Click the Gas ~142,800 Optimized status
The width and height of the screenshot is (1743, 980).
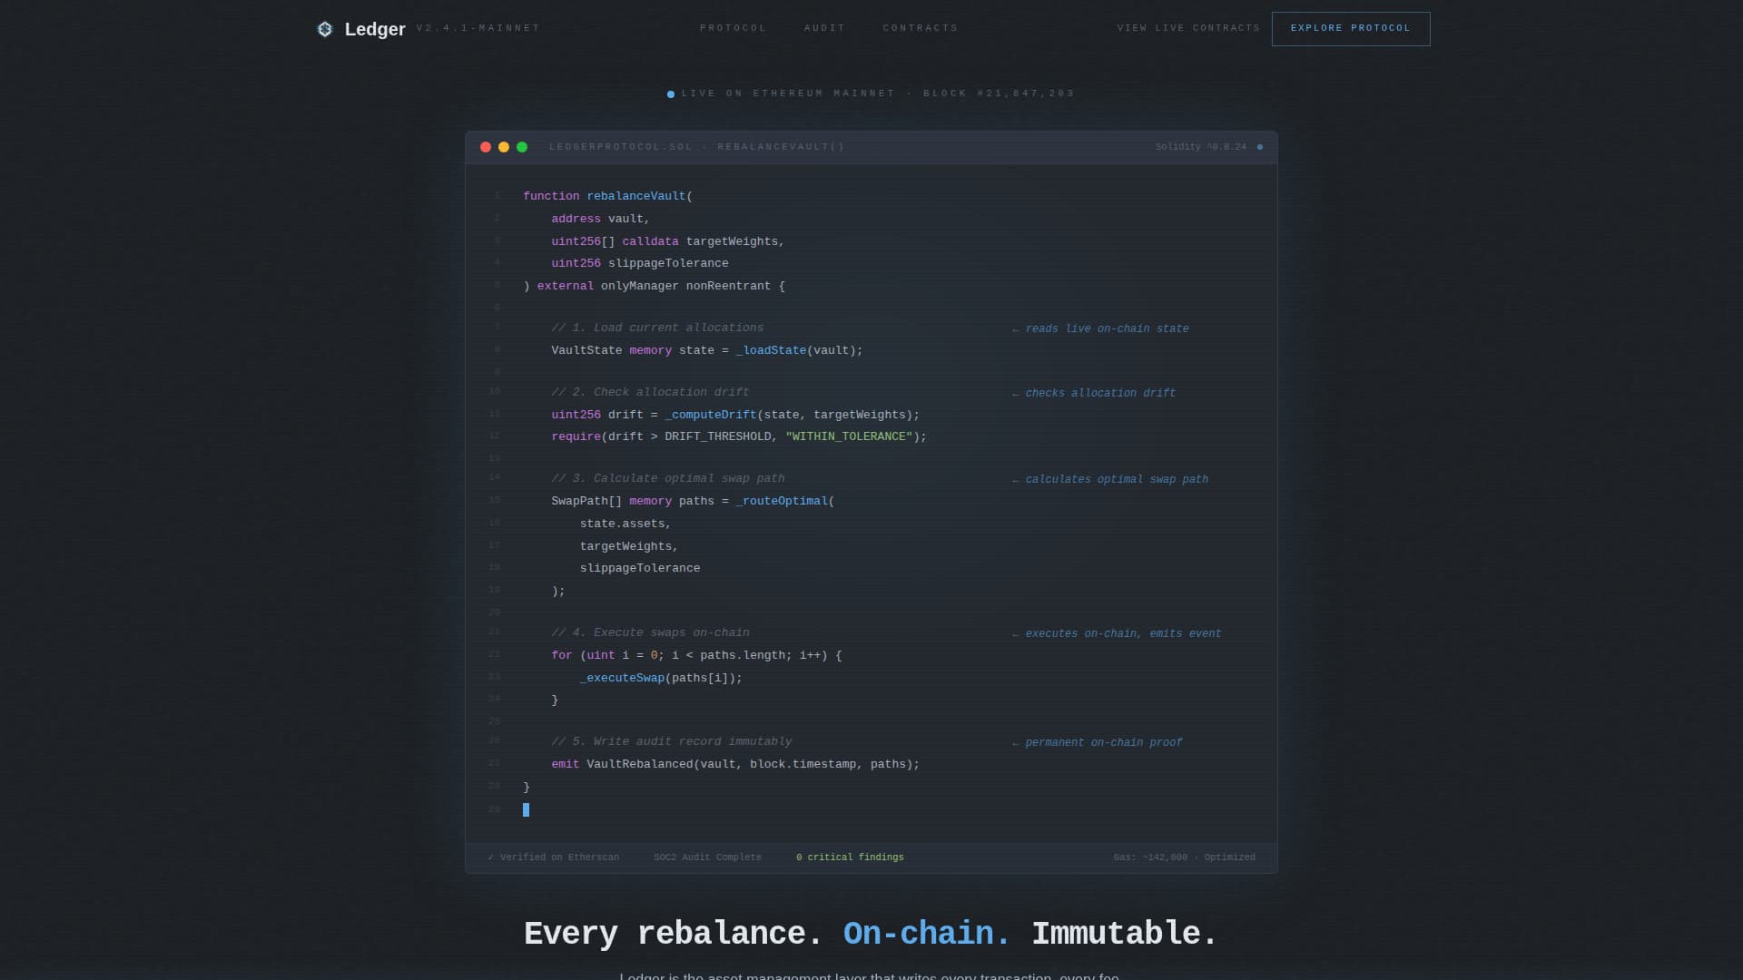click(1185, 857)
